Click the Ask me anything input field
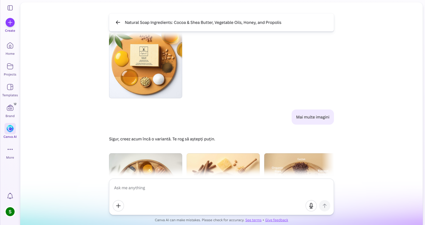The height and width of the screenshot is (225, 425). click(x=221, y=188)
